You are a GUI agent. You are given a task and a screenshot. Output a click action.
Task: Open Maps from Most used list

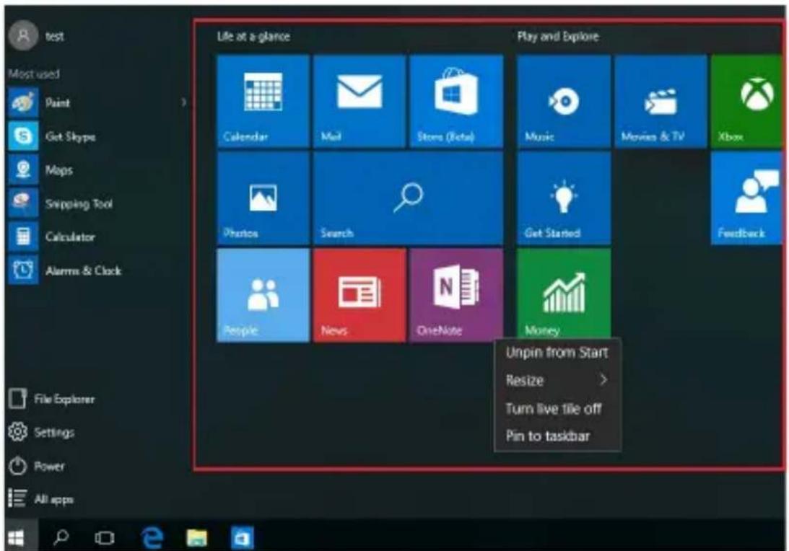pyautogui.click(x=97, y=170)
